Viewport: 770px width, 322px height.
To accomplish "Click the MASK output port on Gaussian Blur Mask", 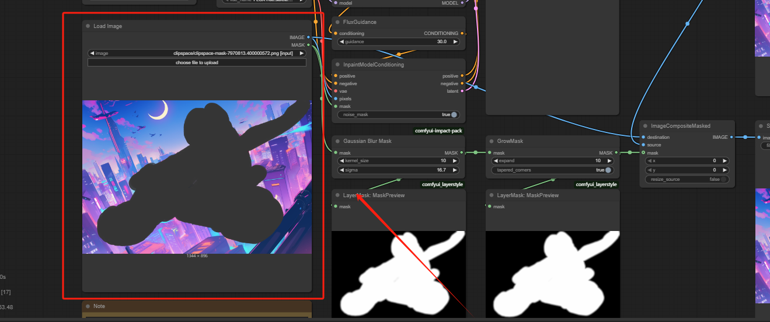I will (x=463, y=153).
